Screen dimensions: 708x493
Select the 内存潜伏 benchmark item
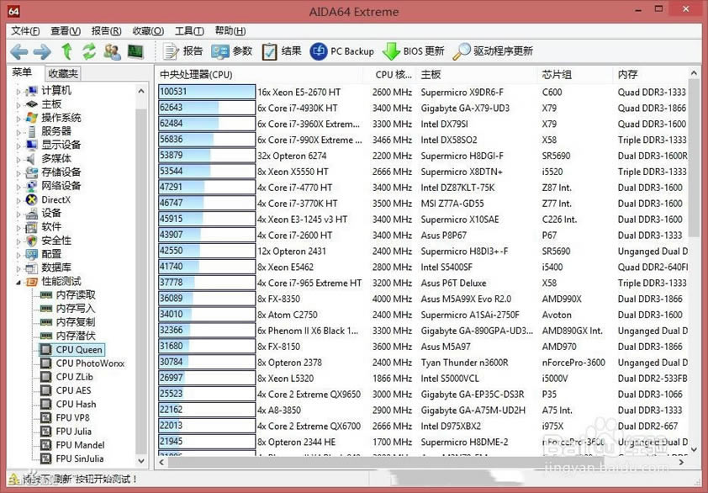[76, 336]
